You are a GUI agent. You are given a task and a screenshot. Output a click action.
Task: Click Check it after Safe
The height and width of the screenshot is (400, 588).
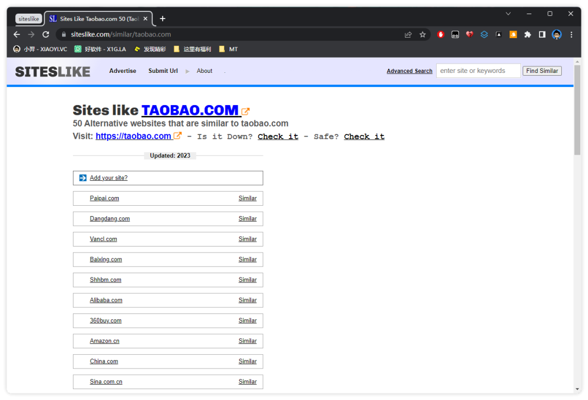click(x=364, y=137)
